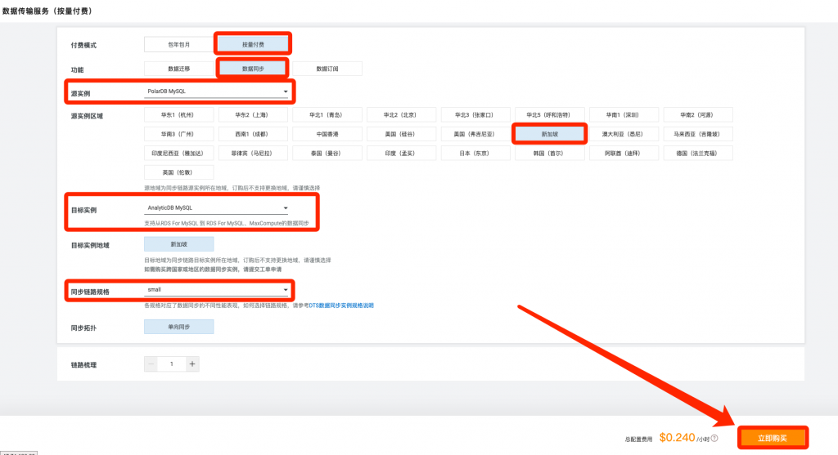Select region 华南1（深圳）
Image resolution: width=838 pixels, height=455 pixels.
point(624,114)
